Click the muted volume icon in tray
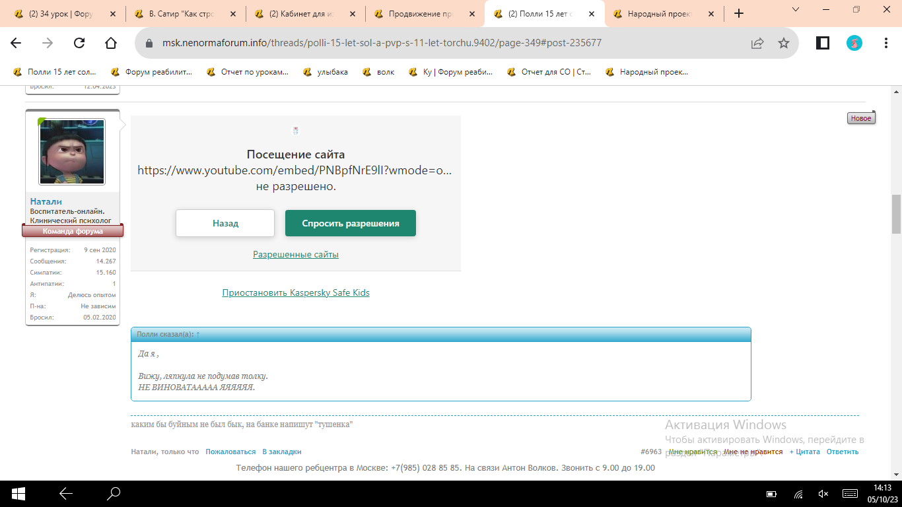The image size is (902, 507). [823, 494]
